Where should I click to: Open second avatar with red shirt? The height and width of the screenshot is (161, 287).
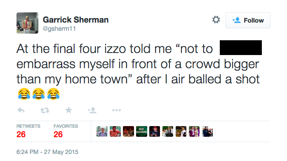point(115,131)
